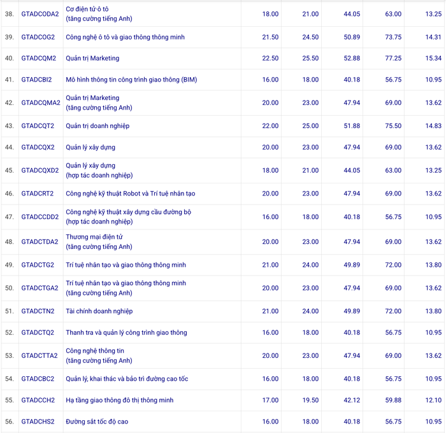Click score 22.00 in GTADCQT2 row

pyautogui.click(x=270, y=125)
